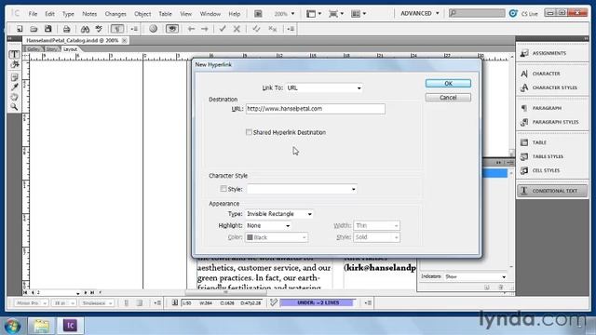
Task: Toggle Show Hidden Characters pilcrow icon
Action: (x=117, y=29)
